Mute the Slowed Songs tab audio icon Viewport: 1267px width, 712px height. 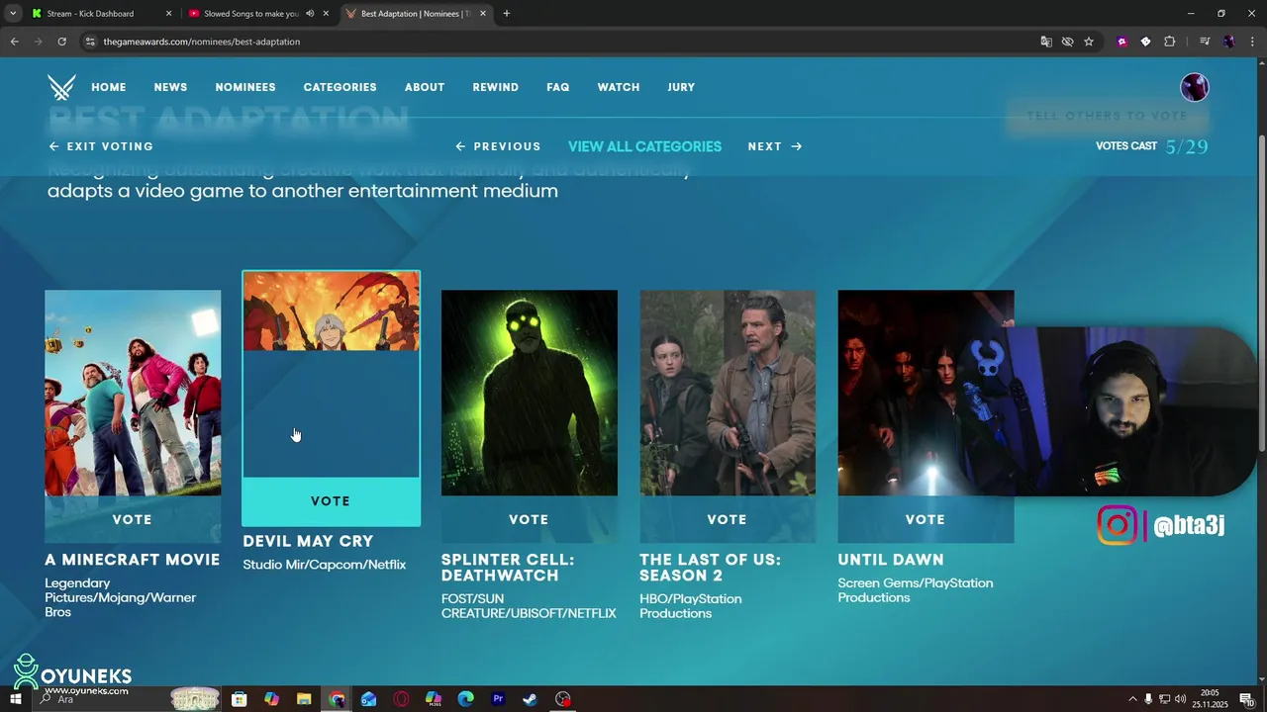click(310, 14)
